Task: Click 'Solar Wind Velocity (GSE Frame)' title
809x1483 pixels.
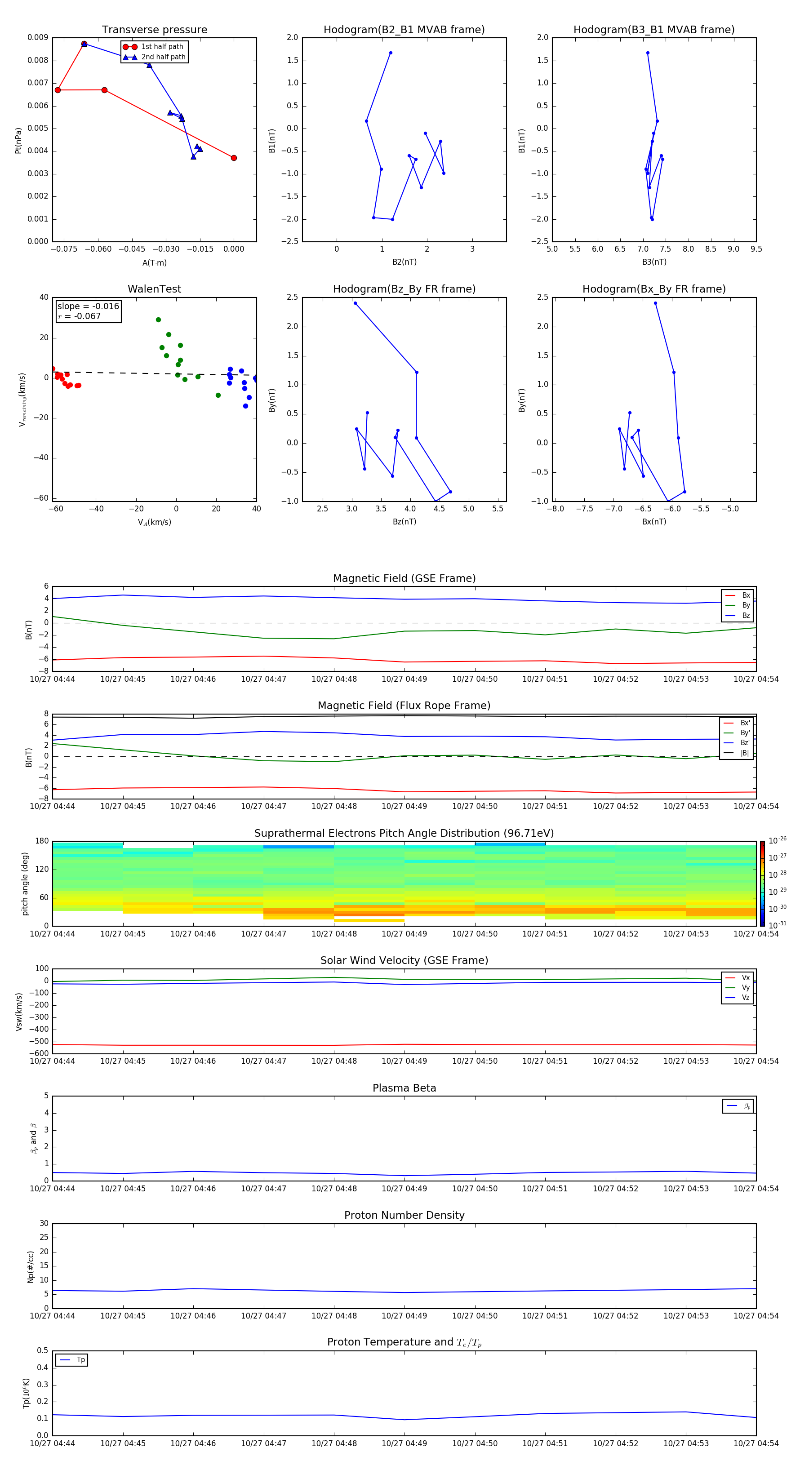Action: [404, 961]
